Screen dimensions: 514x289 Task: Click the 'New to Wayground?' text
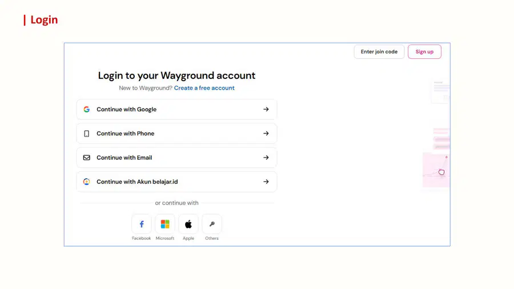146,88
